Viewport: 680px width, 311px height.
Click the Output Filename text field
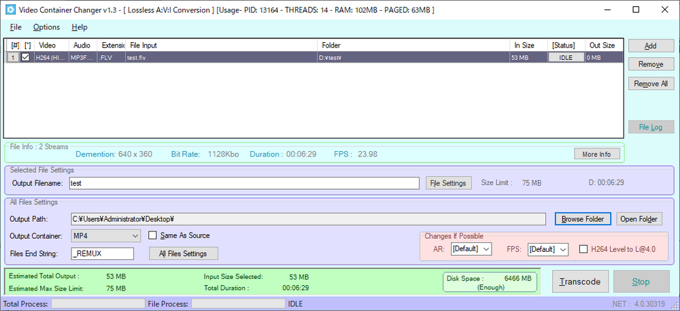(244, 183)
